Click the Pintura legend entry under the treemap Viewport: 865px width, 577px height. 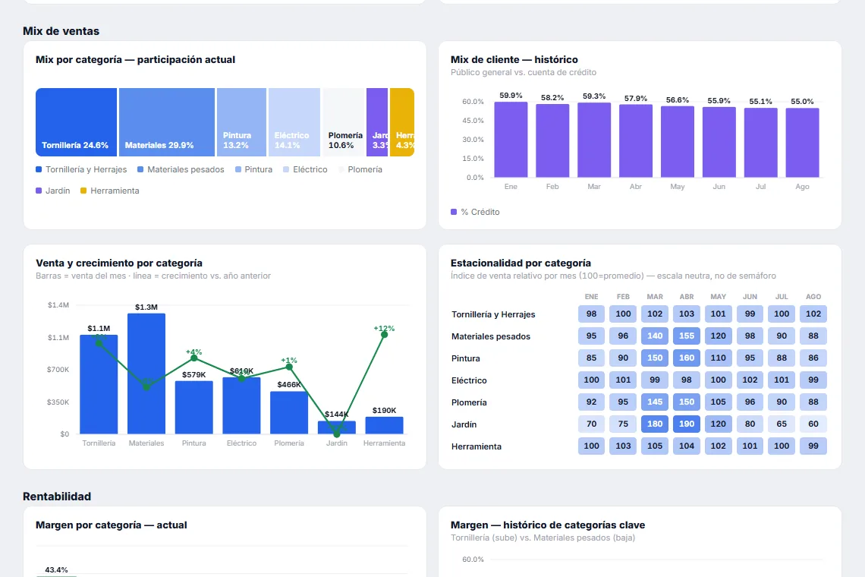pyautogui.click(x=253, y=169)
